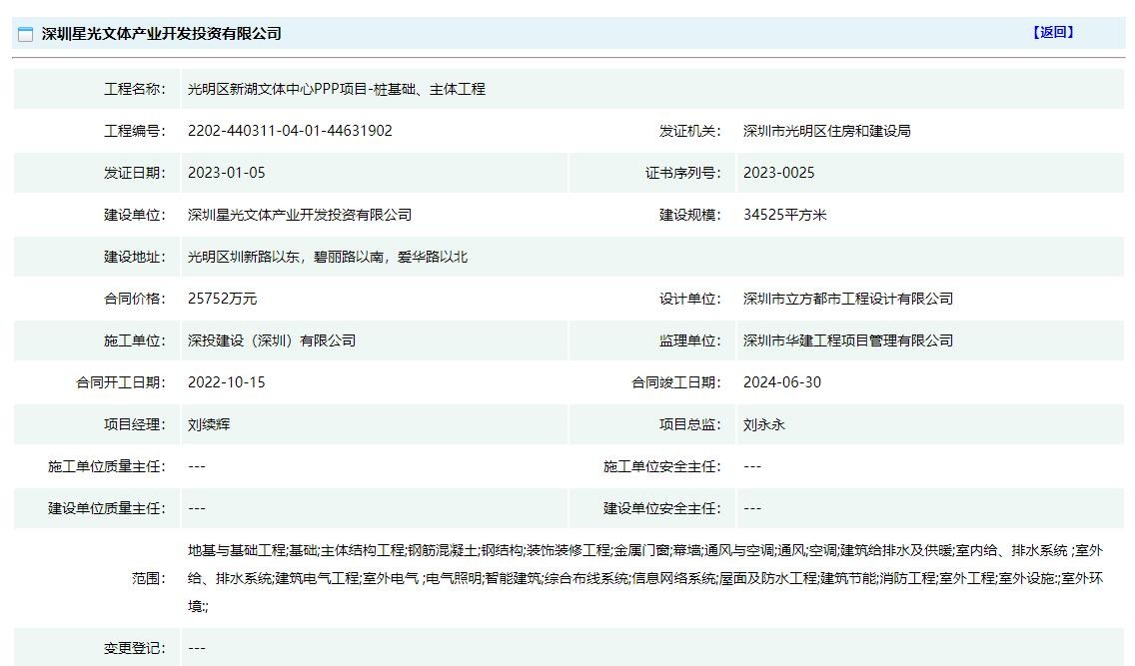The height and width of the screenshot is (666, 1135).
Task: Click the 【返回】 back link
Action: click(1053, 32)
